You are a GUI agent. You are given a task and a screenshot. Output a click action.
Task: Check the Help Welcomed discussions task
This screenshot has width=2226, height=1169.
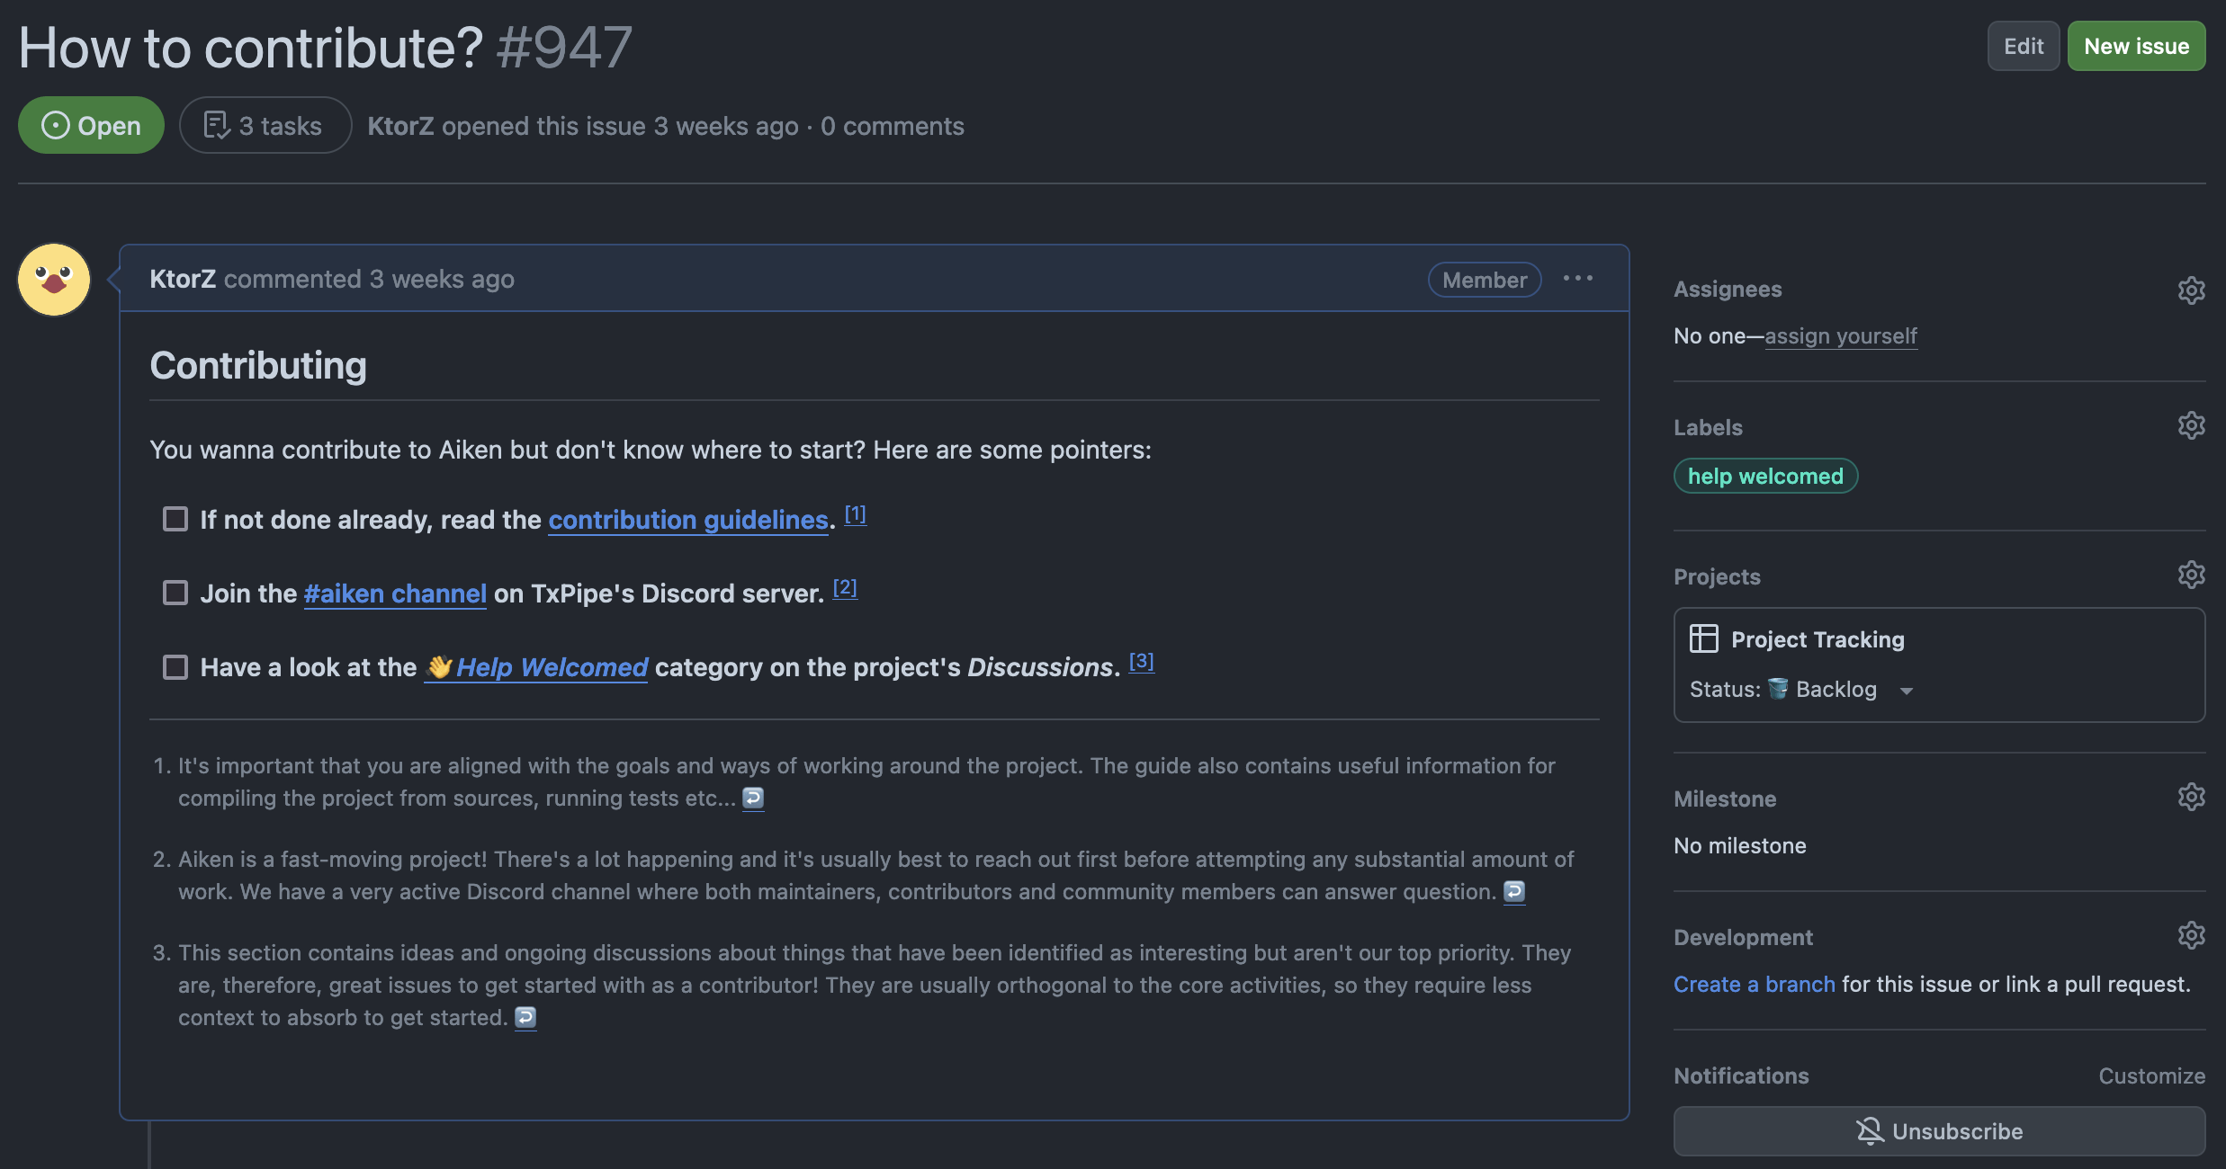point(175,666)
